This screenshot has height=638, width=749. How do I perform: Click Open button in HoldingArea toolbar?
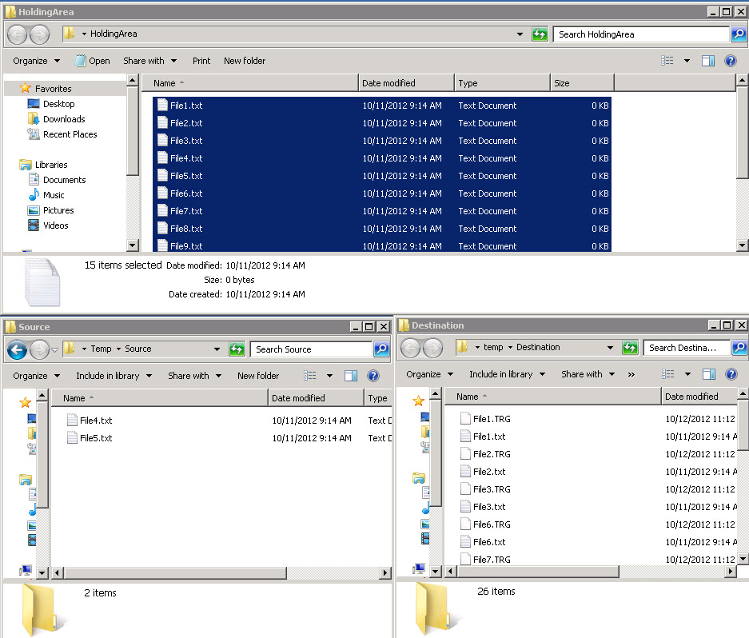(93, 61)
